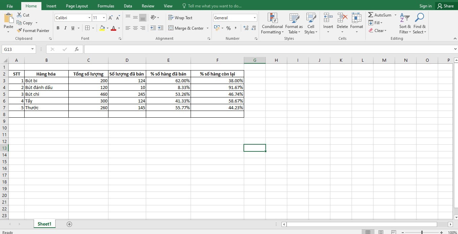Click the Borders icon in Font group

[x=88, y=28]
